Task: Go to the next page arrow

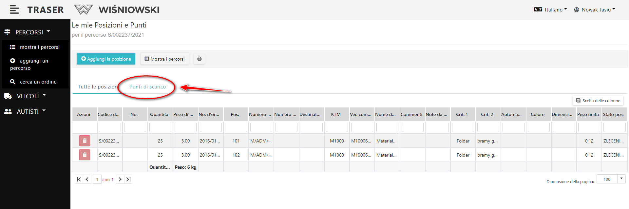Action: [120, 180]
